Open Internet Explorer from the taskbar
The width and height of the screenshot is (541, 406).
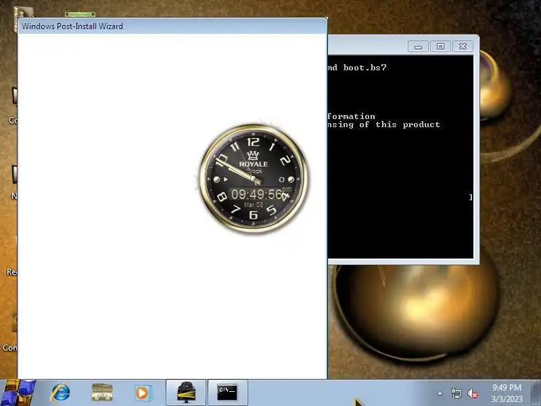point(61,392)
